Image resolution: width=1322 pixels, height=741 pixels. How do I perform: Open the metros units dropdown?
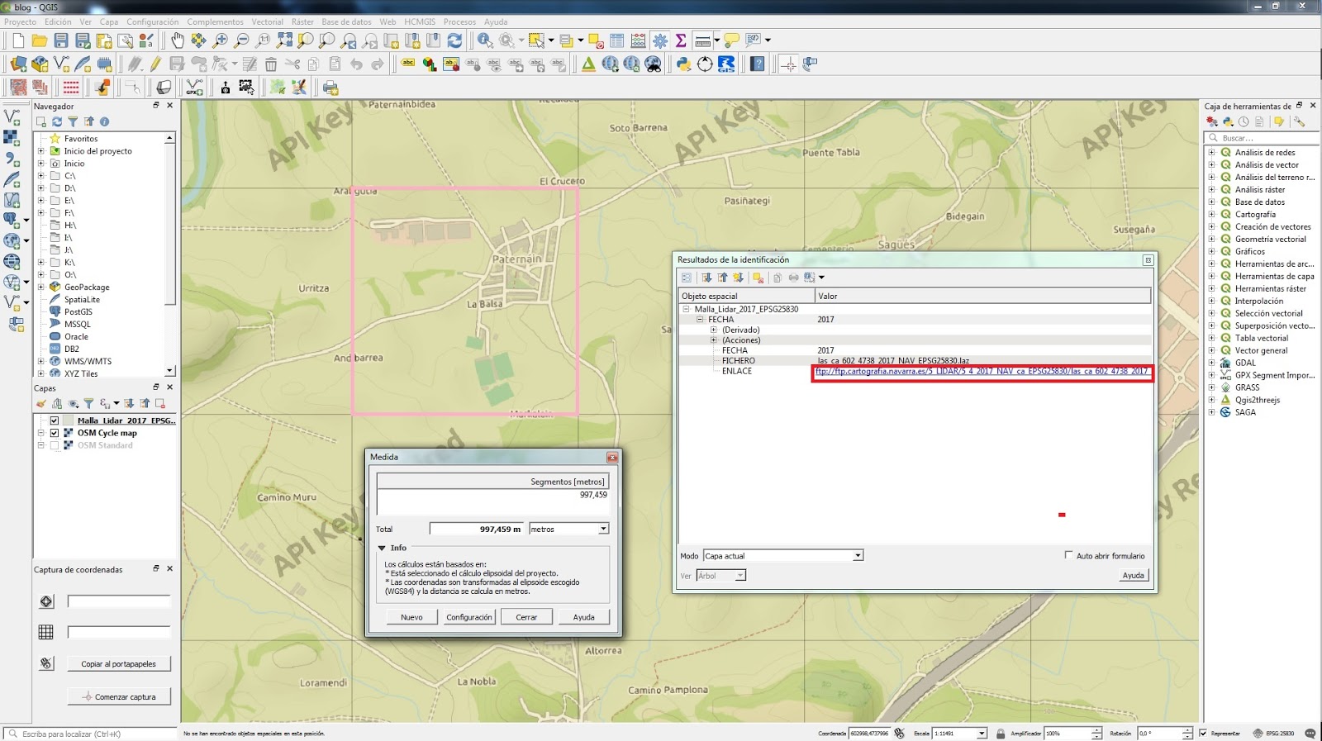569,529
